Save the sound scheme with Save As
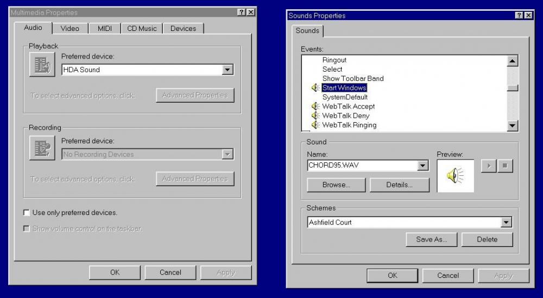Screen dimensions: 543x298 (432, 239)
